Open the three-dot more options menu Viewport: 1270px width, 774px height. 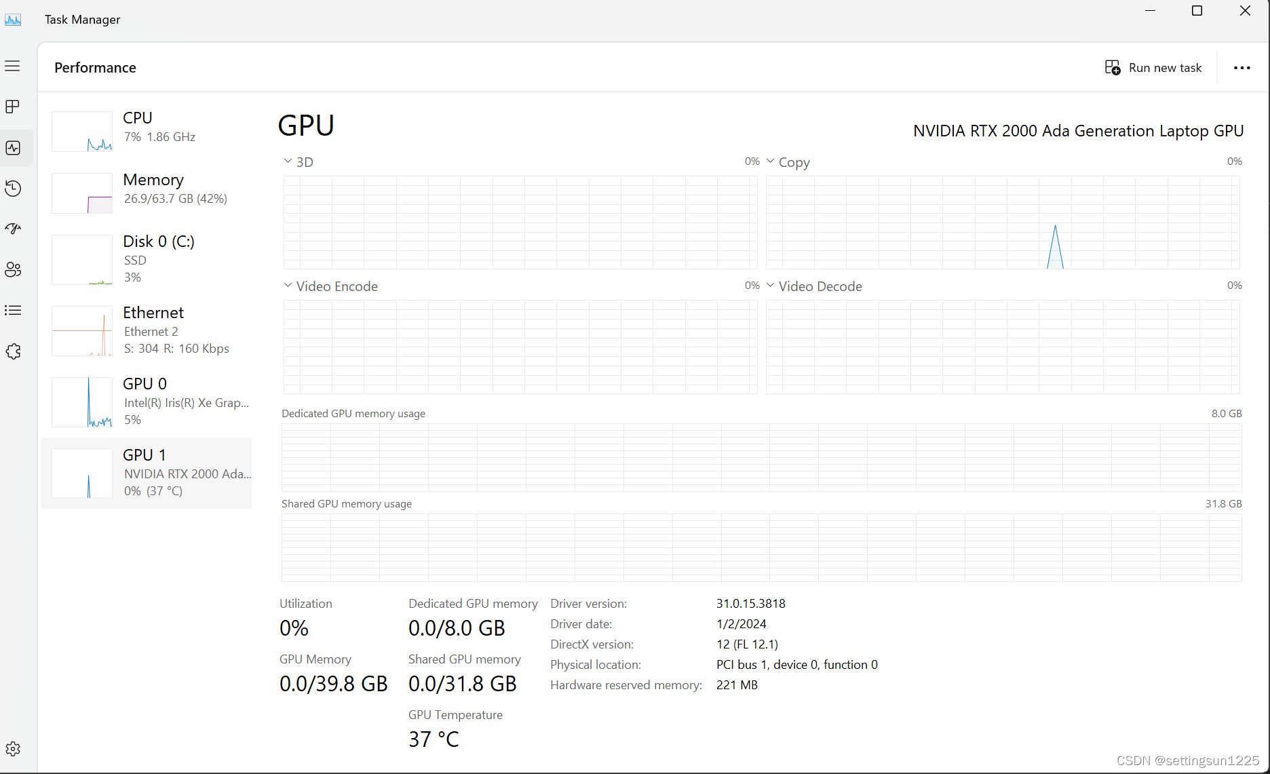pyautogui.click(x=1242, y=68)
